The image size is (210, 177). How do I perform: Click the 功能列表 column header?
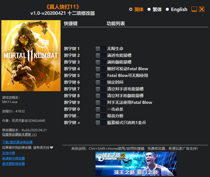click(x=116, y=24)
